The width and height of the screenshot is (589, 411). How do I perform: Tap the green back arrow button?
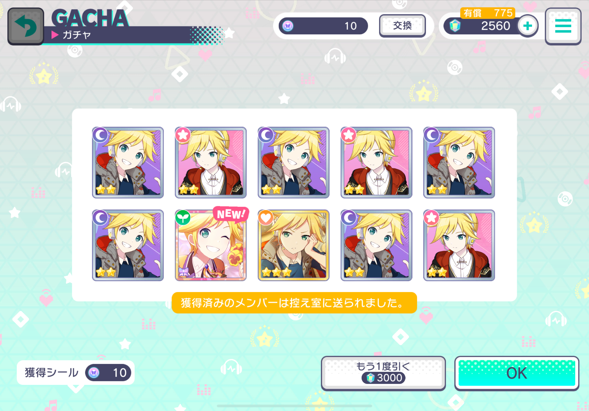pyautogui.click(x=26, y=26)
